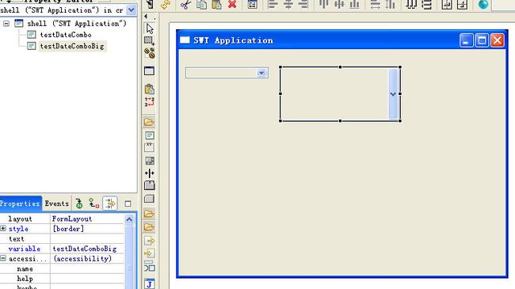515x289 pixels.
Task: Click the empty text property value field
Action: [87, 239]
